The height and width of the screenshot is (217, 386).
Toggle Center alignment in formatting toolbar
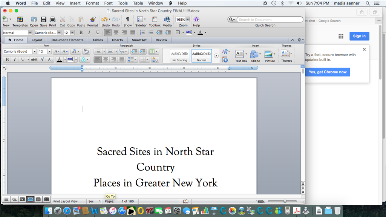click(116, 32)
